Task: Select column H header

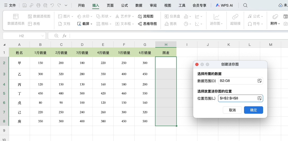Action: click(166, 45)
